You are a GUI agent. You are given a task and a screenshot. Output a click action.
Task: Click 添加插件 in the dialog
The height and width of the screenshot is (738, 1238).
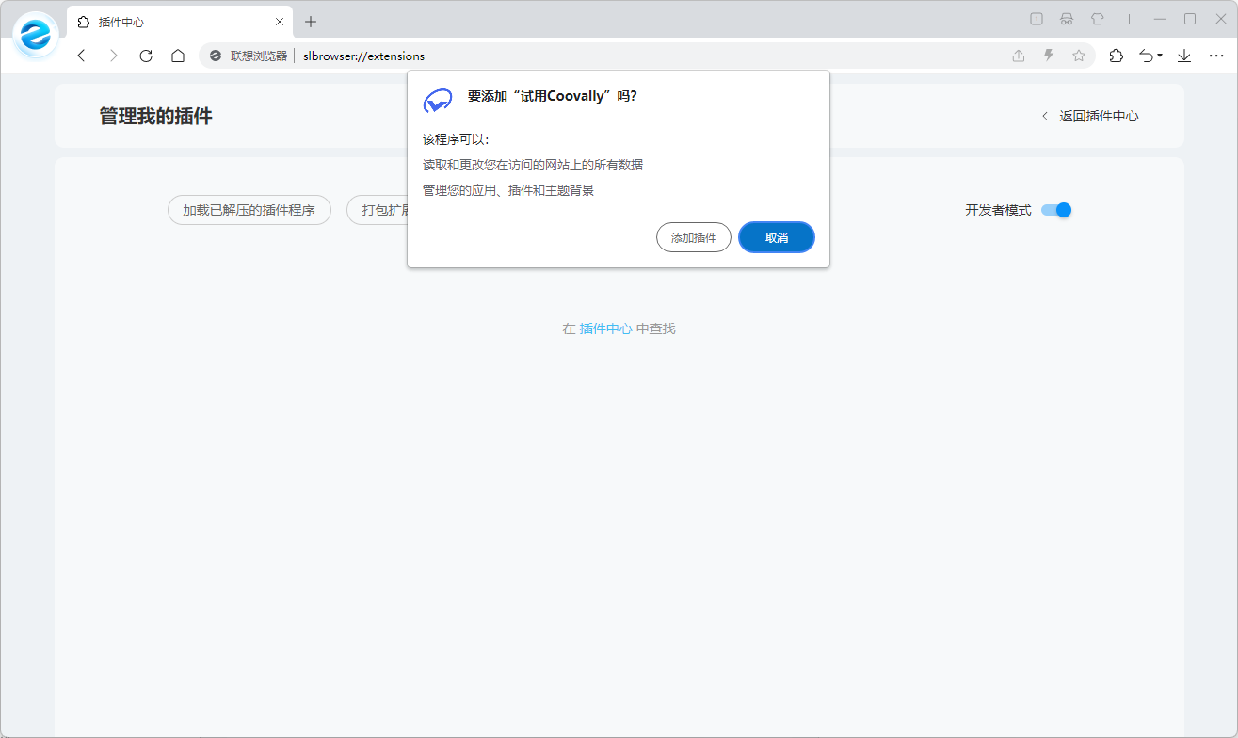pyautogui.click(x=694, y=238)
